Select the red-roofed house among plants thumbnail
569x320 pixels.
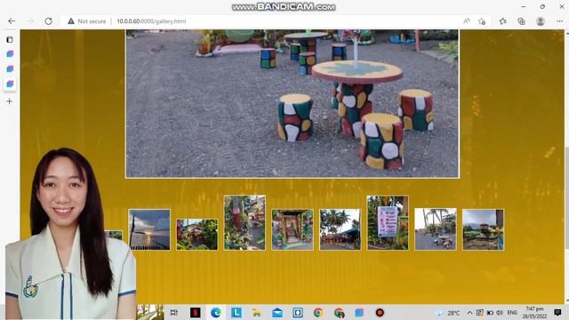197,235
